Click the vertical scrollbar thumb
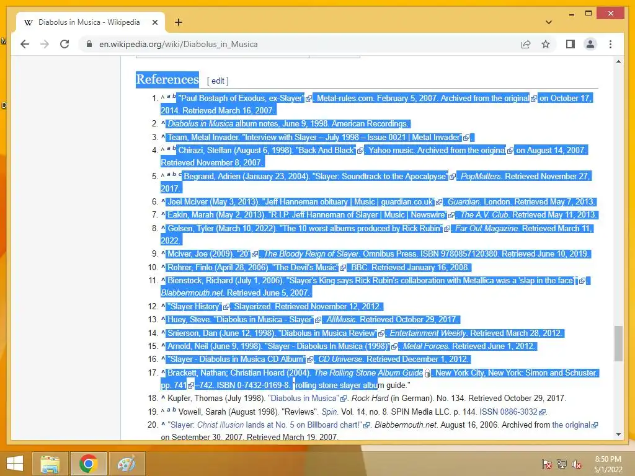The image size is (635, 476). coord(618,343)
